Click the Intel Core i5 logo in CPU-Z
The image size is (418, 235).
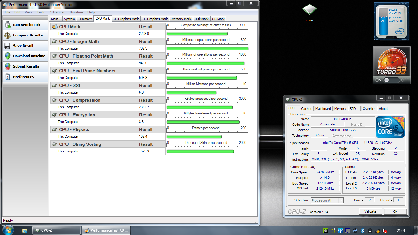390,127
